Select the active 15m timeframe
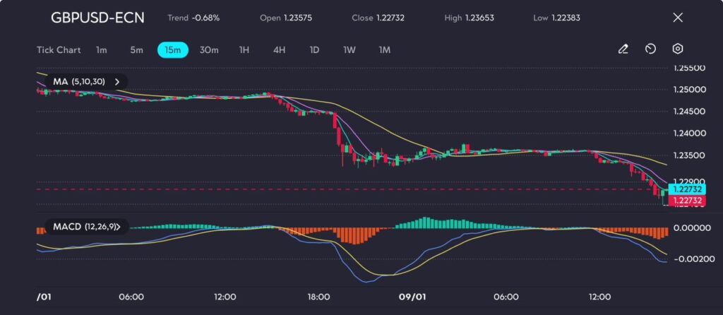This screenshot has width=723, height=315. pos(172,50)
